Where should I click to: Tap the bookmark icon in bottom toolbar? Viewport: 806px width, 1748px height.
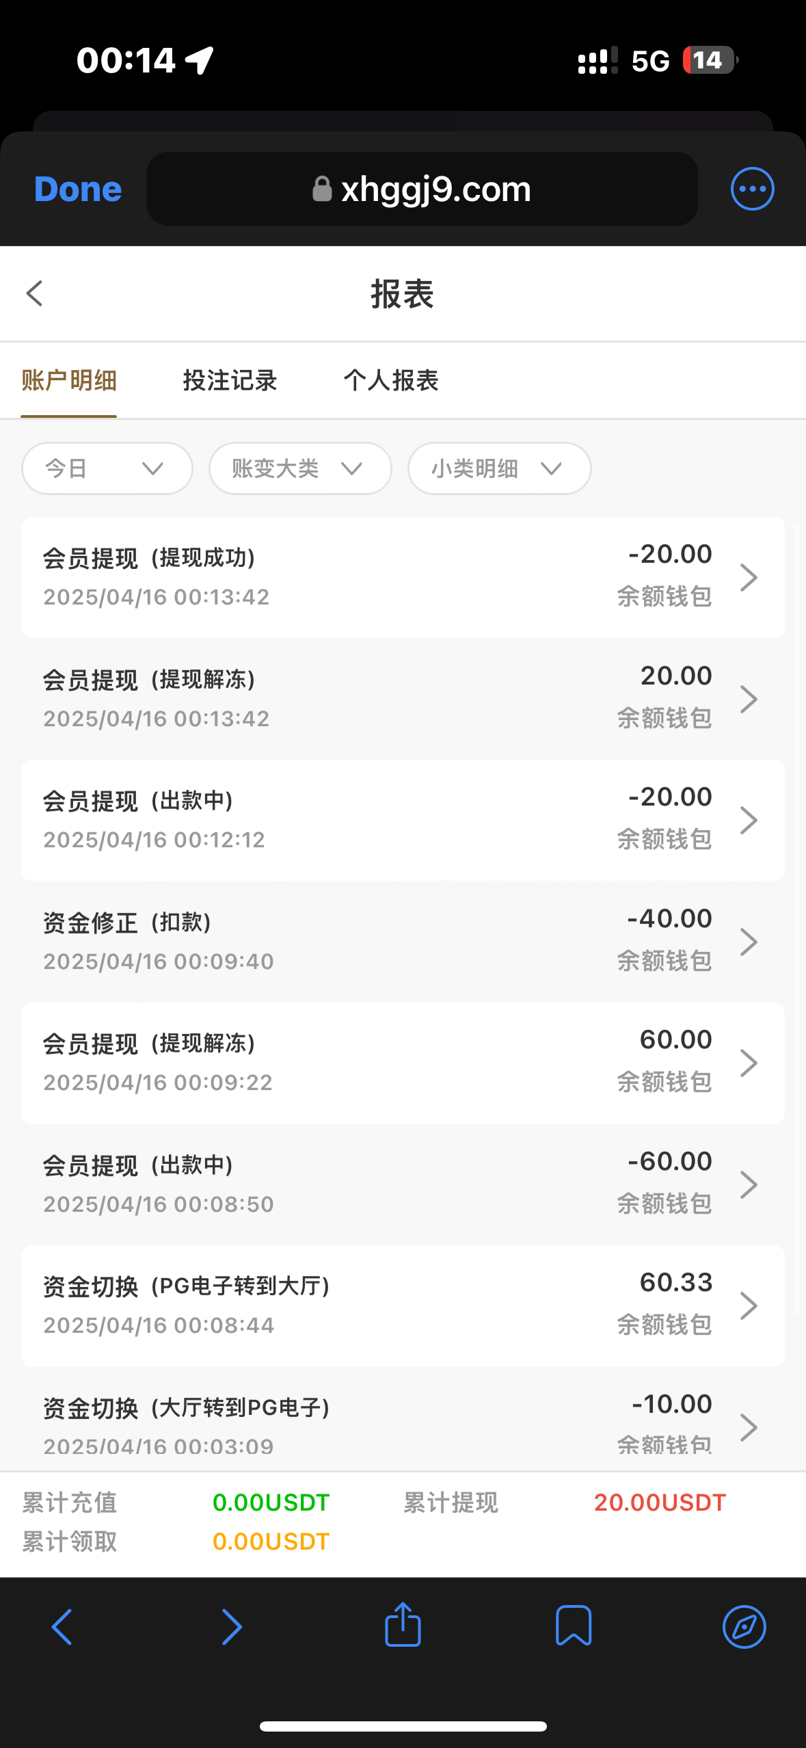coord(573,1626)
